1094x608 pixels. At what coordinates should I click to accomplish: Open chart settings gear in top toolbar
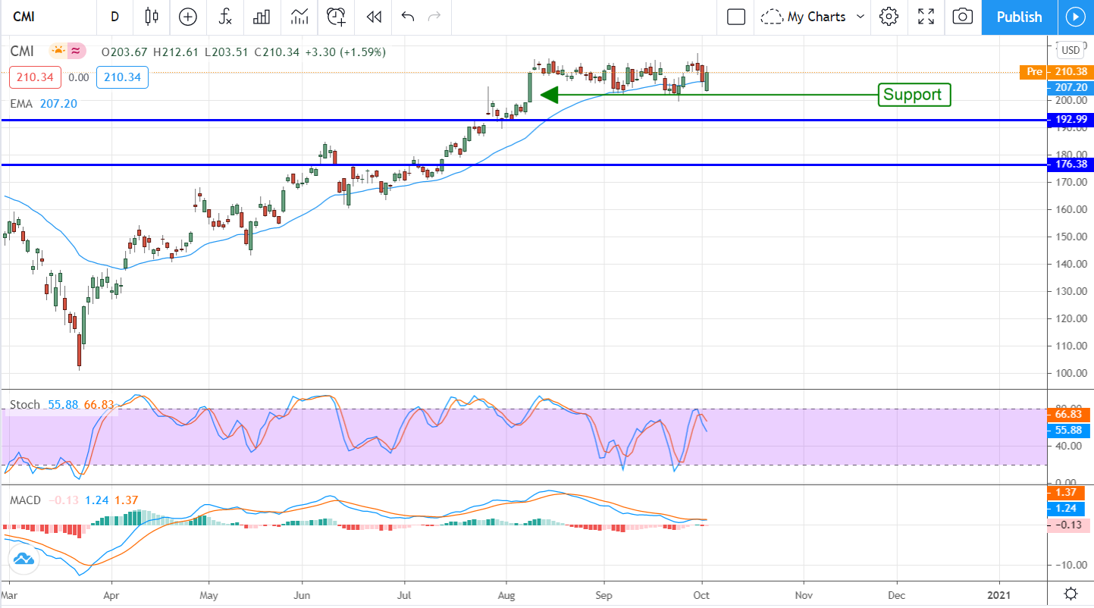pyautogui.click(x=889, y=17)
